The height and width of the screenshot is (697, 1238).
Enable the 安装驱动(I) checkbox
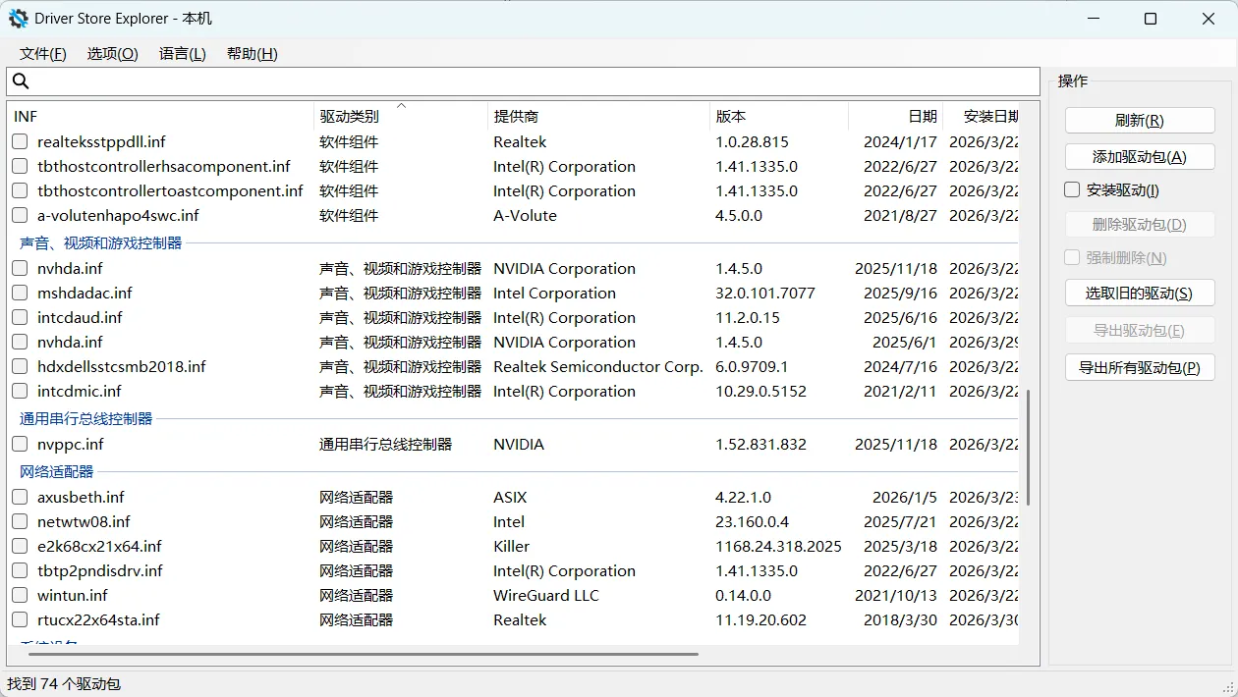click(1073, 190)
